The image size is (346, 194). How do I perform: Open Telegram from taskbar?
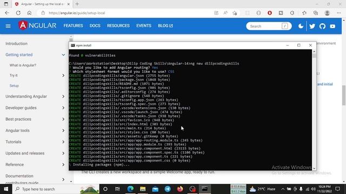coord(168,189)
